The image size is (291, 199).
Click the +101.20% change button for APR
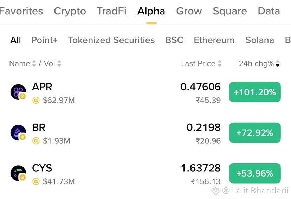(255, 92)
